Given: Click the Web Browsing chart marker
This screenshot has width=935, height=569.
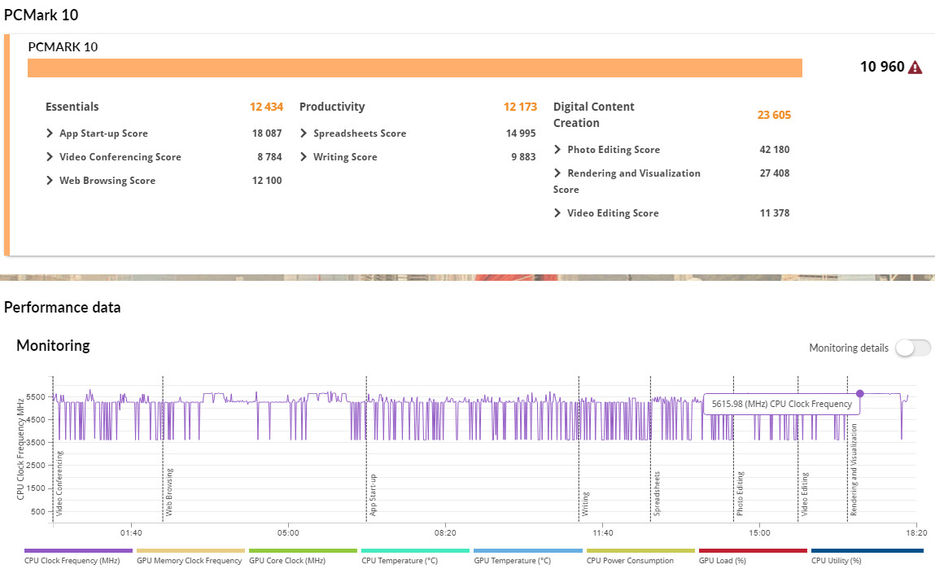Looking at the screenshot, I should coord(168,492).
